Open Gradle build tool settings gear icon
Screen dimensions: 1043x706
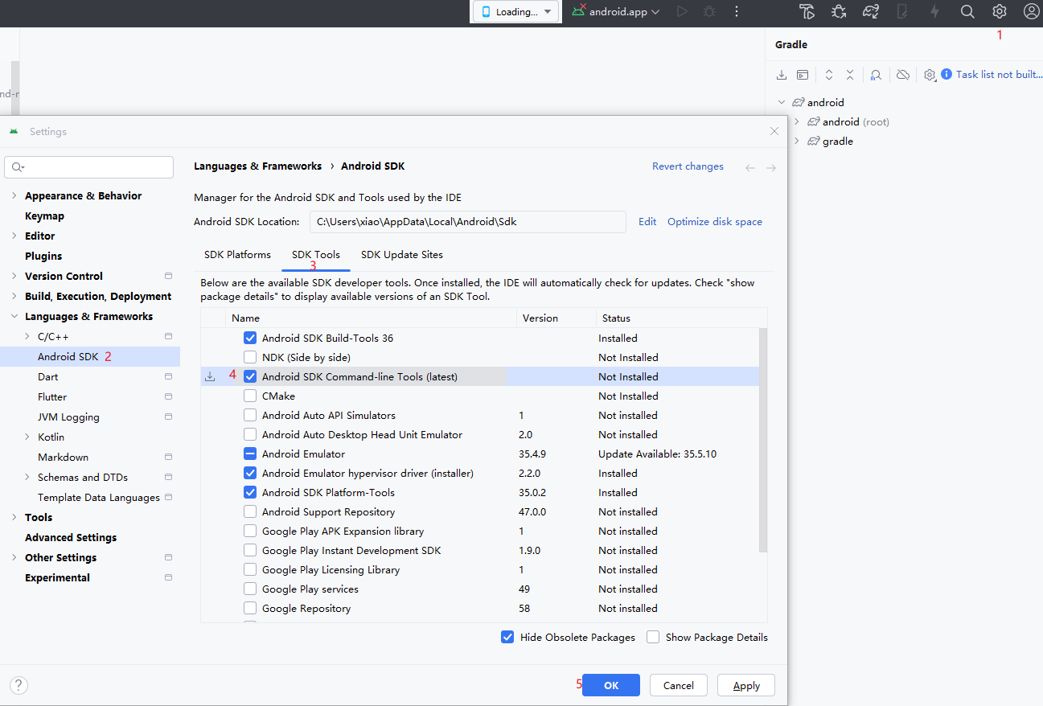click(x=930, y=74)
